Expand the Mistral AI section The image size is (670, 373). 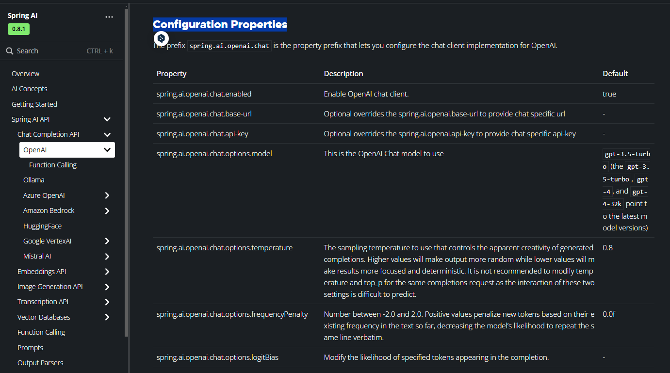[x=107, y=256]
